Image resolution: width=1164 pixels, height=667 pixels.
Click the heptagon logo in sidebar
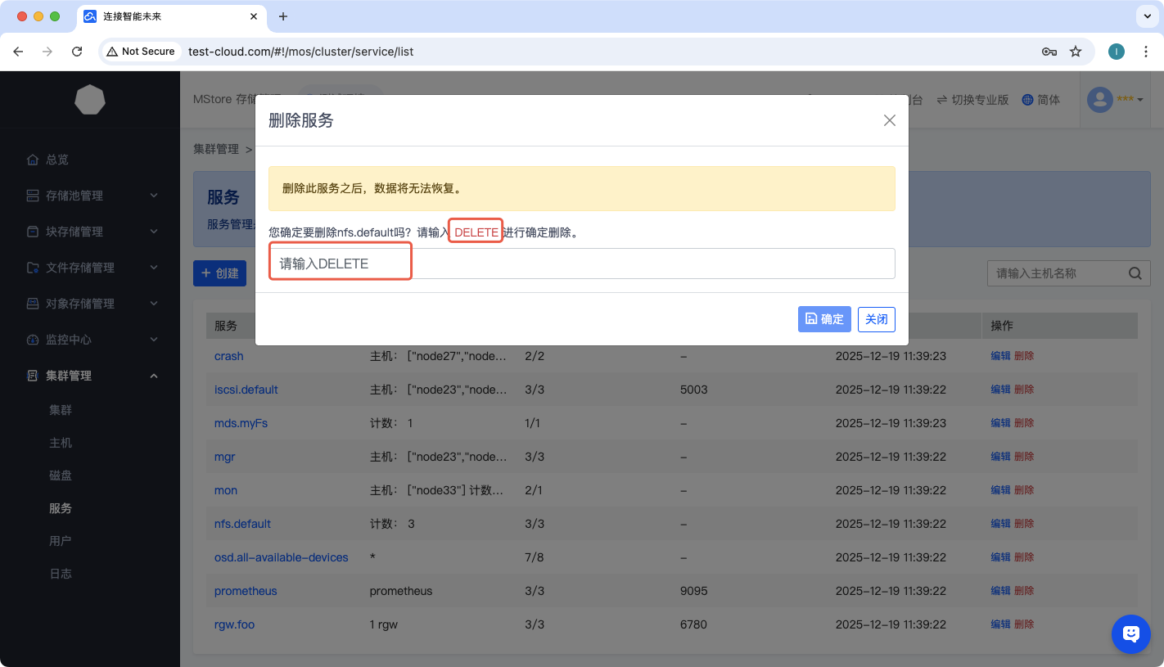pyautogui.click(x=90, y=100)
